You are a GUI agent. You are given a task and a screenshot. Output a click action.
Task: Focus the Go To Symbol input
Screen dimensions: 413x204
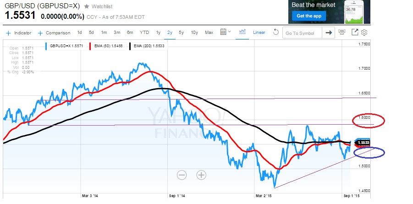pos(302,33)
